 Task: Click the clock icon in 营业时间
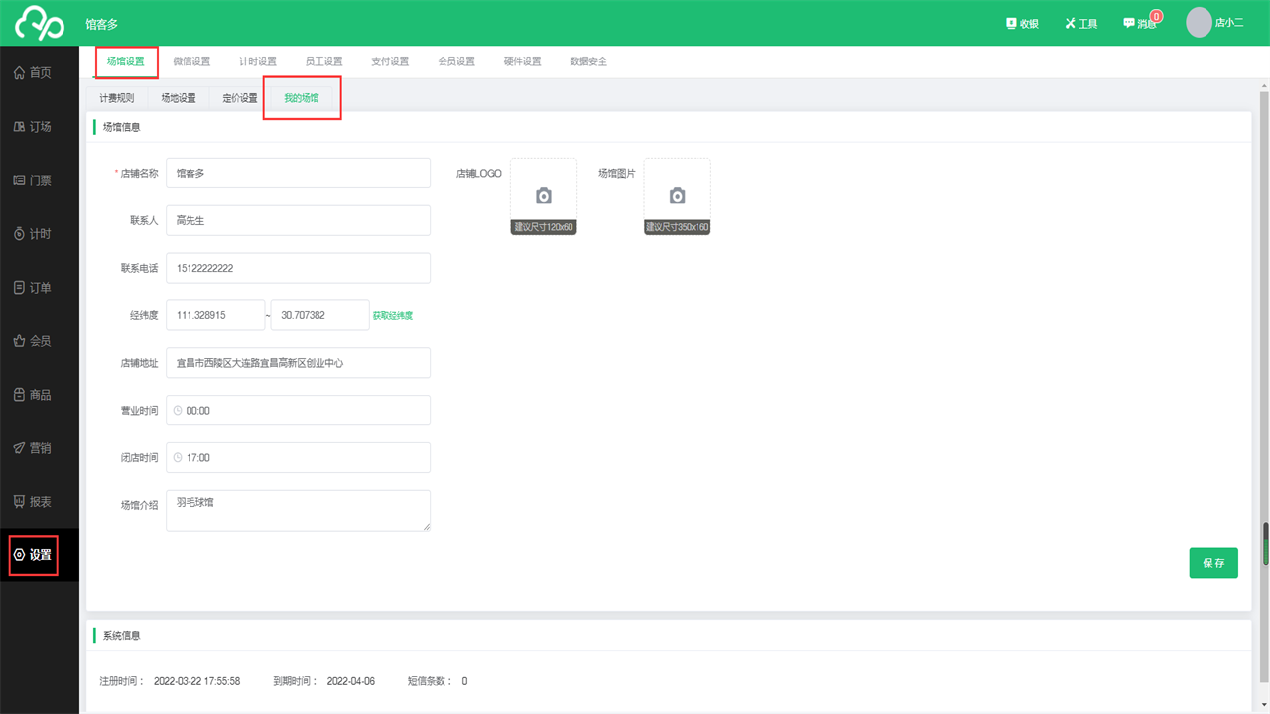point(178,411)
